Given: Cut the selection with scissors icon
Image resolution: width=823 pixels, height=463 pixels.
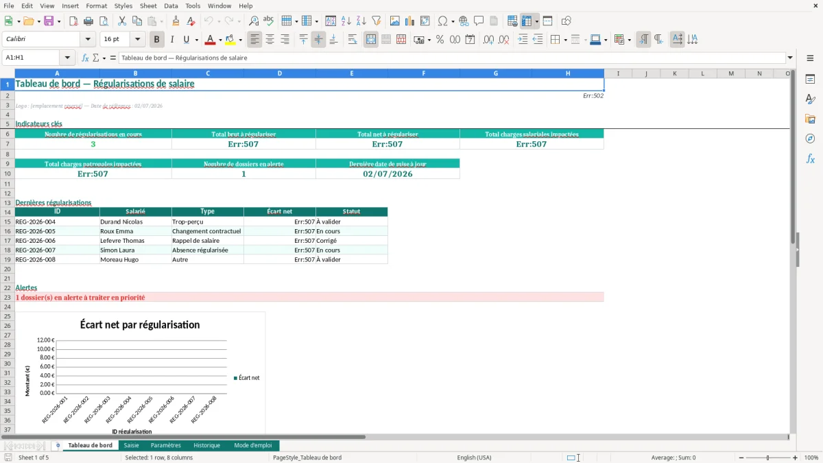Looking at the screenshot, I should click(122, 21).
